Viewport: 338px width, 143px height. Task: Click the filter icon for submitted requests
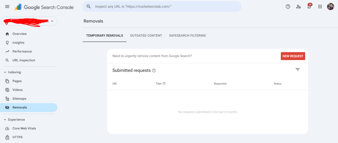click(x=297, y=70)
